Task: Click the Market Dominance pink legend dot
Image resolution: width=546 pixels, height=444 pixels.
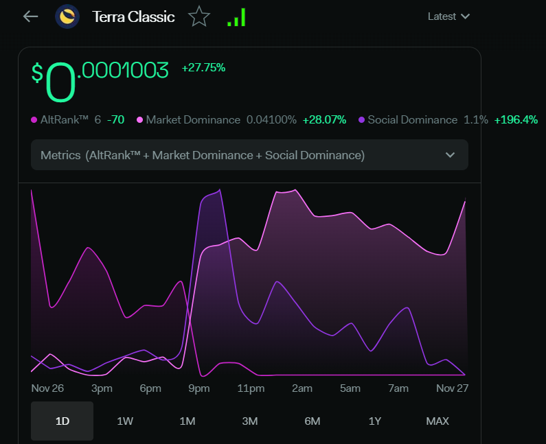Action: (x=139, y=120)
